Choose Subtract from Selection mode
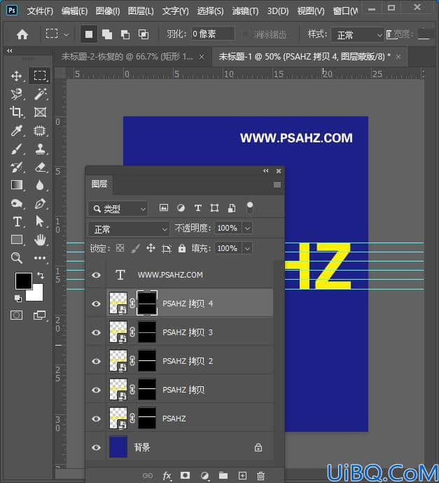The height and width of the screenshot is (483, 439). click(x=125, y=34)
